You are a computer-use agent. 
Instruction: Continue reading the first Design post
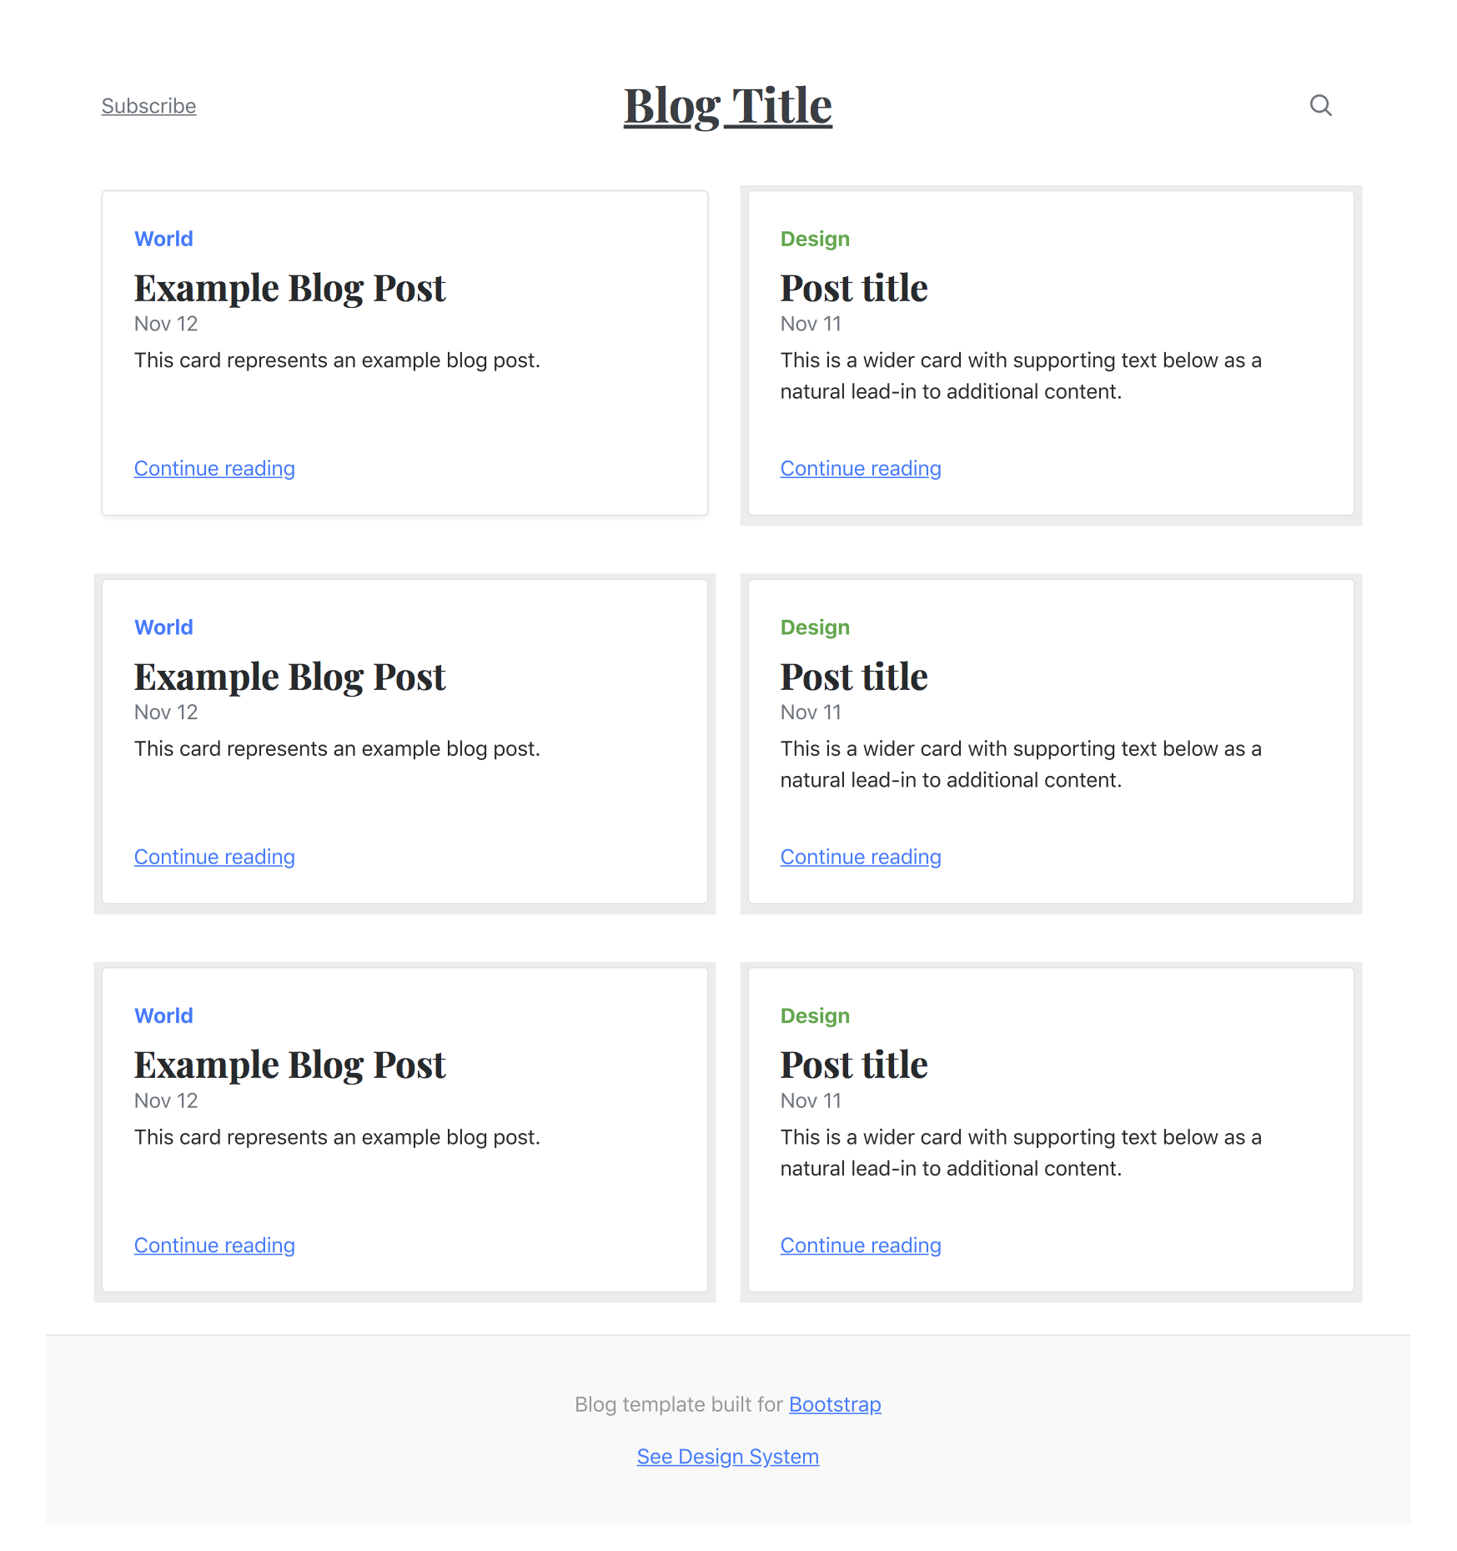point(860,468)
